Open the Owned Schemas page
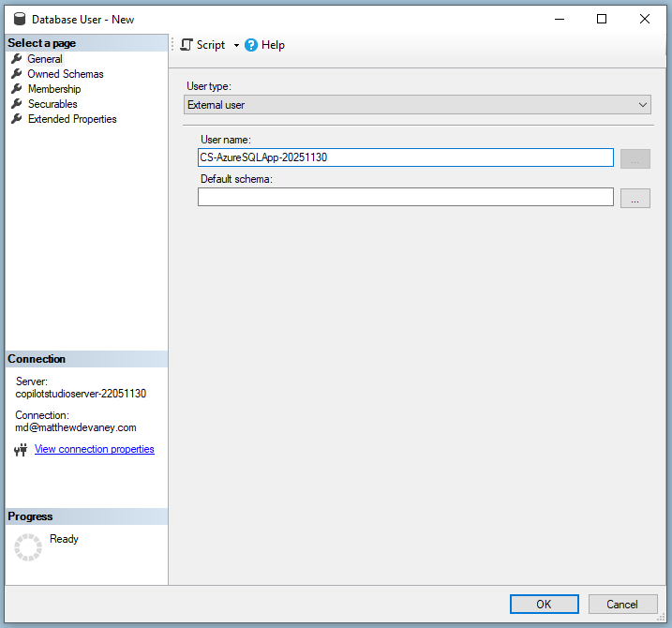The width and height of the screenshot is (672, 628). click(65, 74)
